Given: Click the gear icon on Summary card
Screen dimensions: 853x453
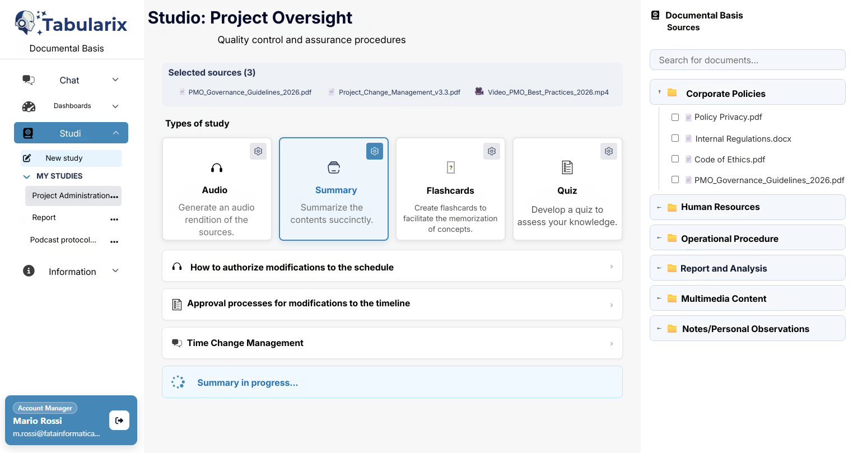Looking at the screenshot, I should [375, 151].
